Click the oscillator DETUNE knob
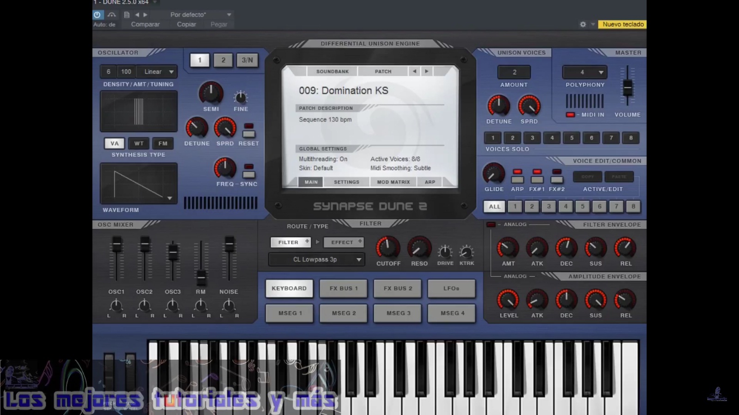 [197, 128]
